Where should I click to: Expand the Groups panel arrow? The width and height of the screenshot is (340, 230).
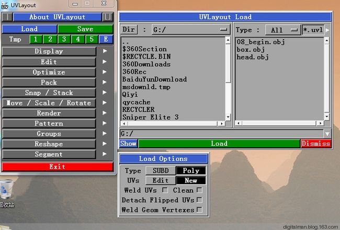point(105,133)
